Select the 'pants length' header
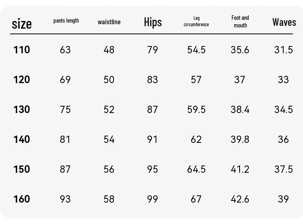 pyautogui.click(x=66, y=21)
